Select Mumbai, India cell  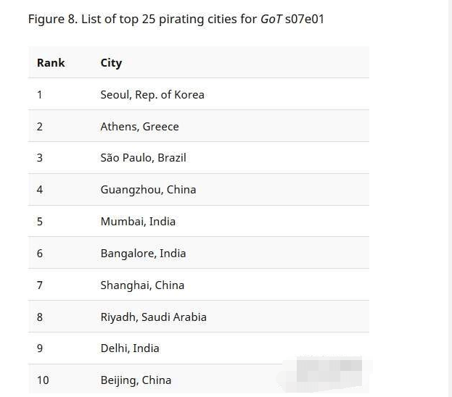point(138,222)
